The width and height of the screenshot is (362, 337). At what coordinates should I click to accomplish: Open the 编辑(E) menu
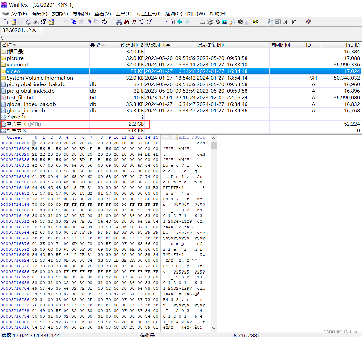click(x=39, y=14)
